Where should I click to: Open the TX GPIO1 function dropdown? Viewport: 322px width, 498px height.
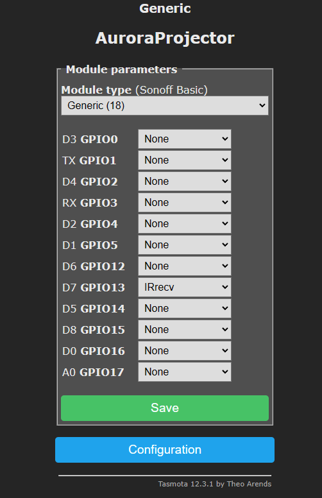point(185,160)
